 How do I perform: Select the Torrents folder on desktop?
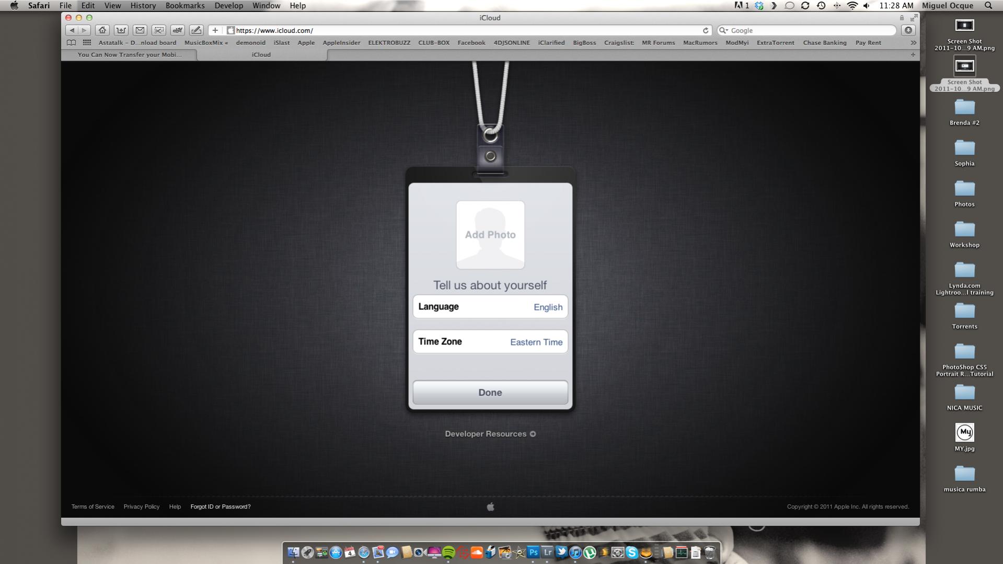[964, 315]
